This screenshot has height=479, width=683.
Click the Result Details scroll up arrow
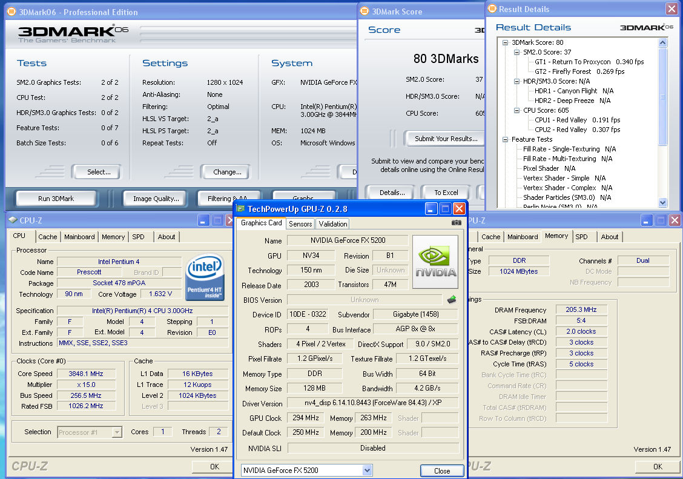click(662, 42)
